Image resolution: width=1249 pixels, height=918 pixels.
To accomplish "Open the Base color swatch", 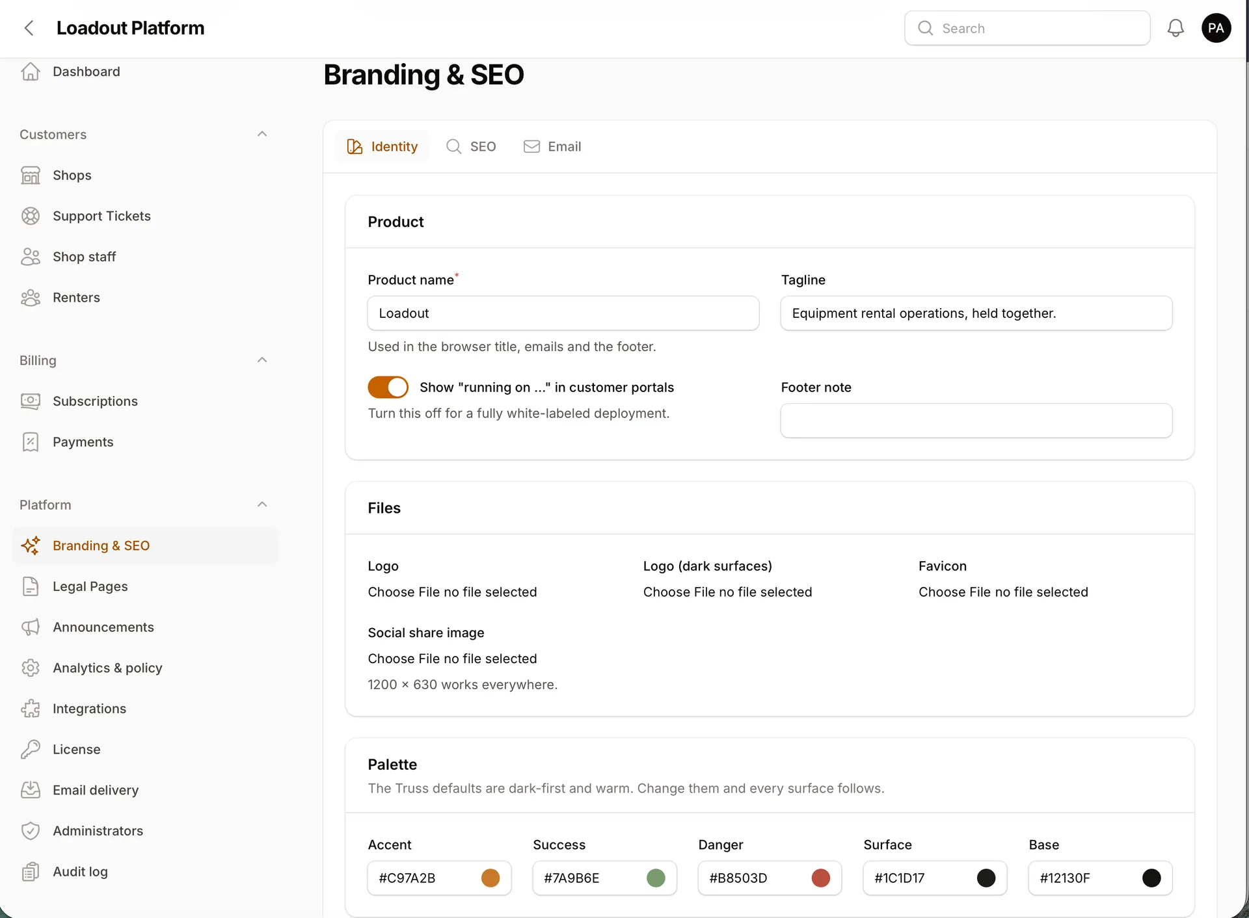I will 1151,878.
